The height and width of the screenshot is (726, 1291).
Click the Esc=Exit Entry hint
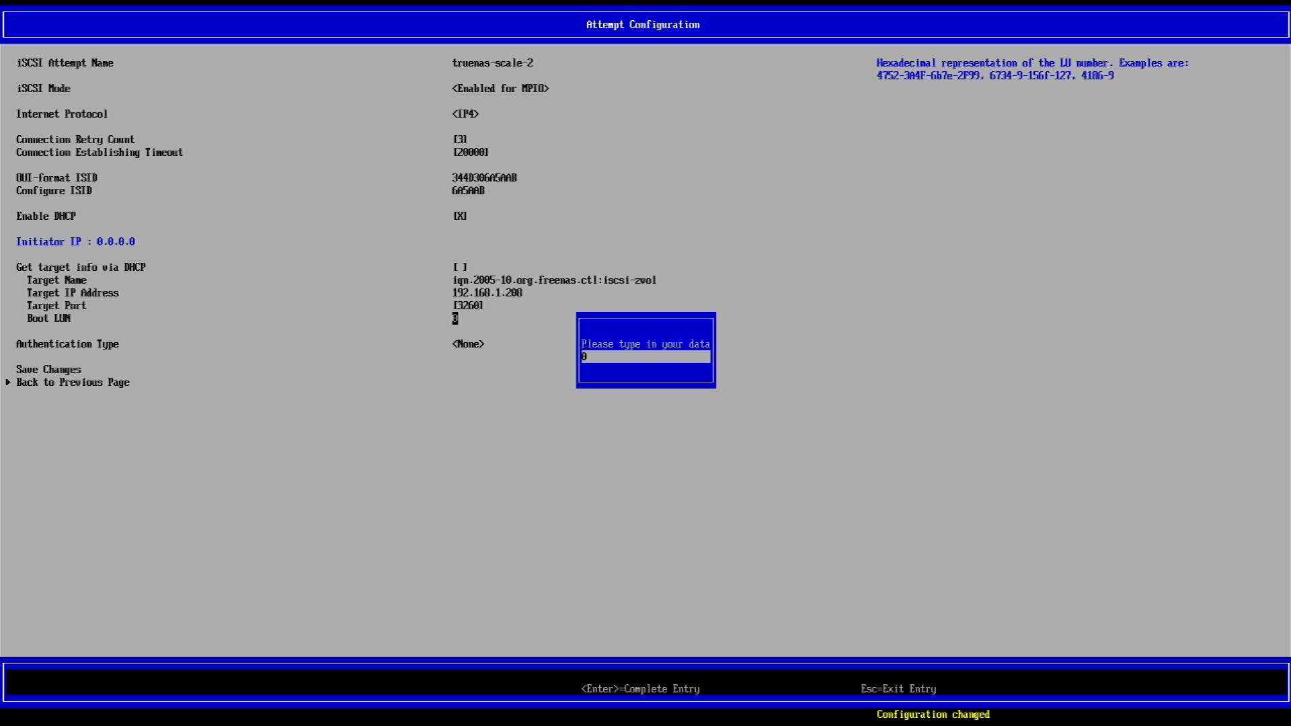(898, 688)
